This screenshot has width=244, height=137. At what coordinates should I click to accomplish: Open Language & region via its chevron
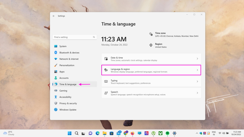(x=197, y=70)
